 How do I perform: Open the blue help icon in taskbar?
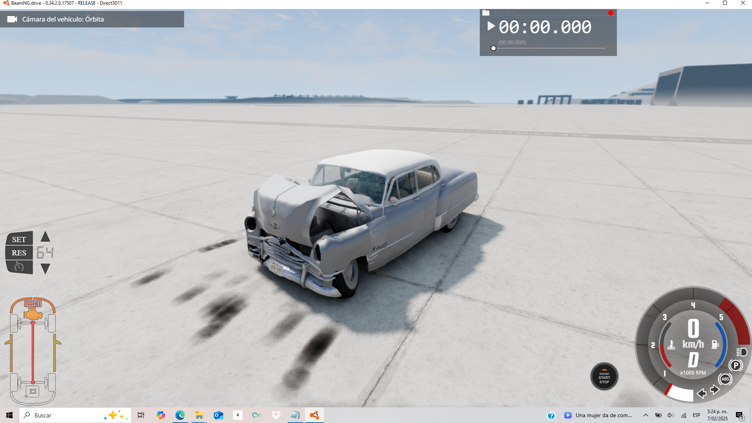(x=551, y=416)
